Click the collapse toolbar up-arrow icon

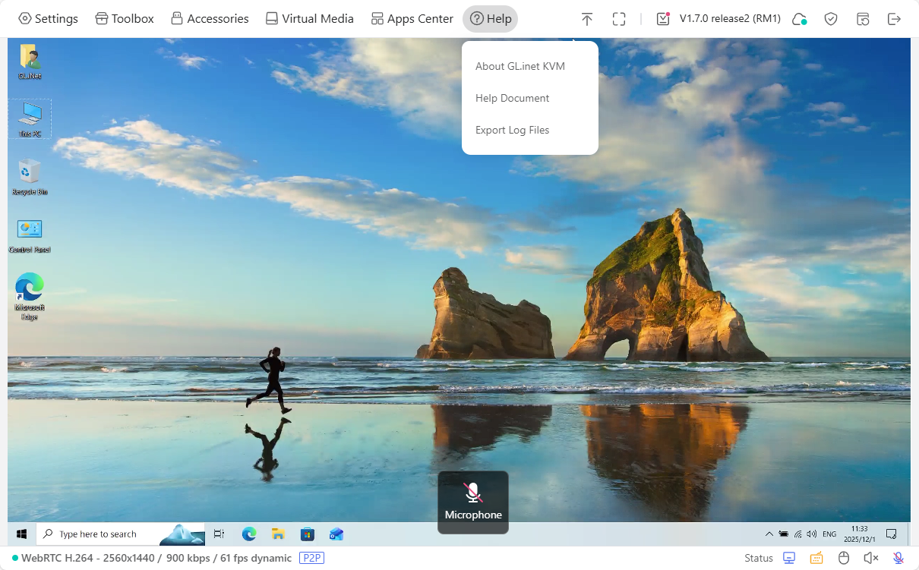(x=586, y=19)
